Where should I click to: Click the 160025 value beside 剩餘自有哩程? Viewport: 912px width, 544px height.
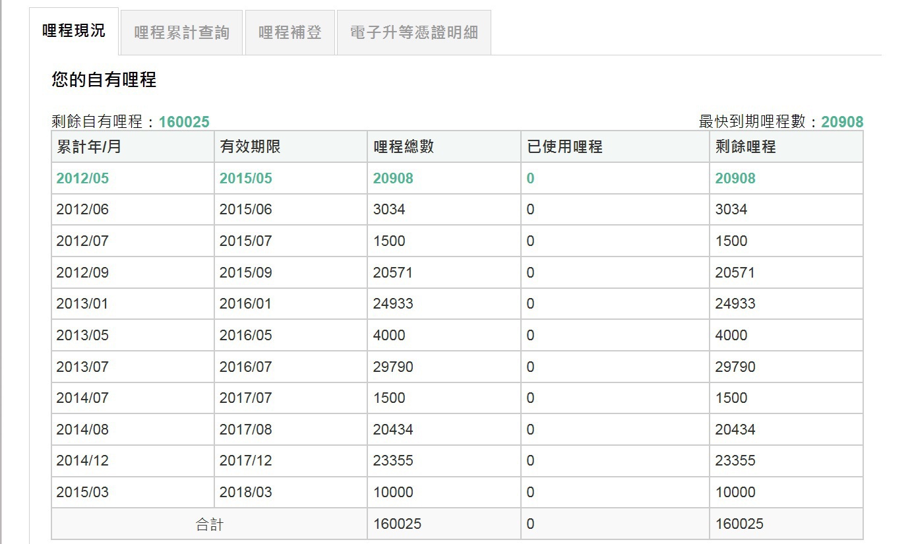click(x=184, y=122)
